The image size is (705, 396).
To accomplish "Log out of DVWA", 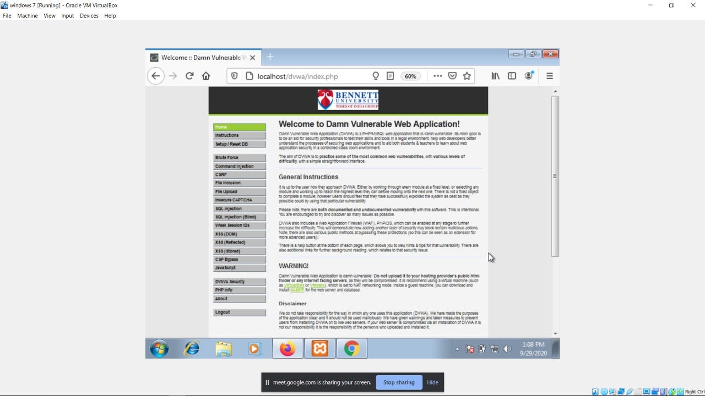I will click(240, 312).
